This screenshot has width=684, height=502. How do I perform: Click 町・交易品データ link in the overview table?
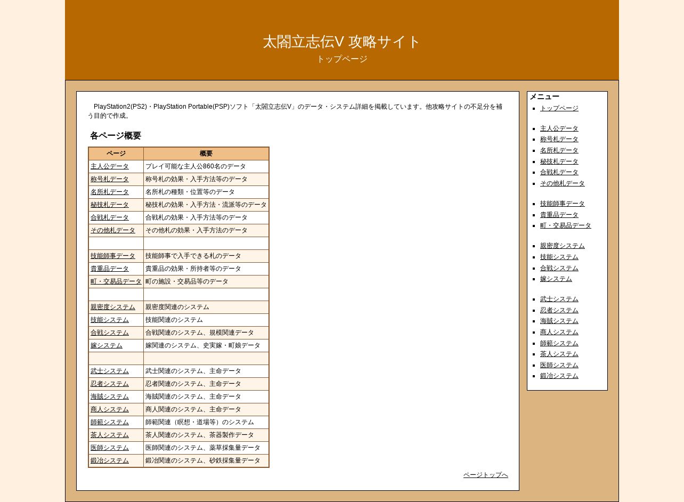point(116,281)
